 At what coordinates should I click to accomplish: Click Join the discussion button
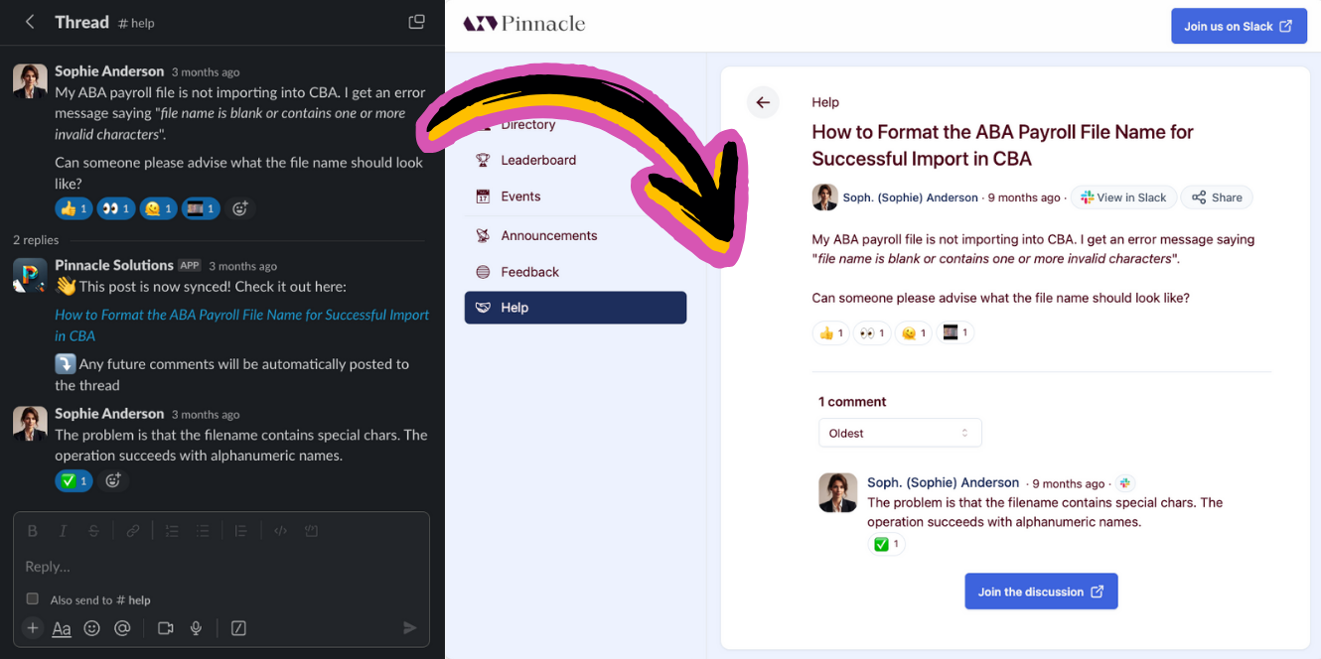(1041, 592)
